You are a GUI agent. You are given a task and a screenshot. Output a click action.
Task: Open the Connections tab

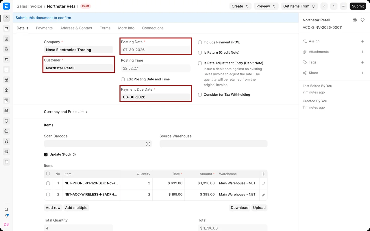[x=153, y=28]
